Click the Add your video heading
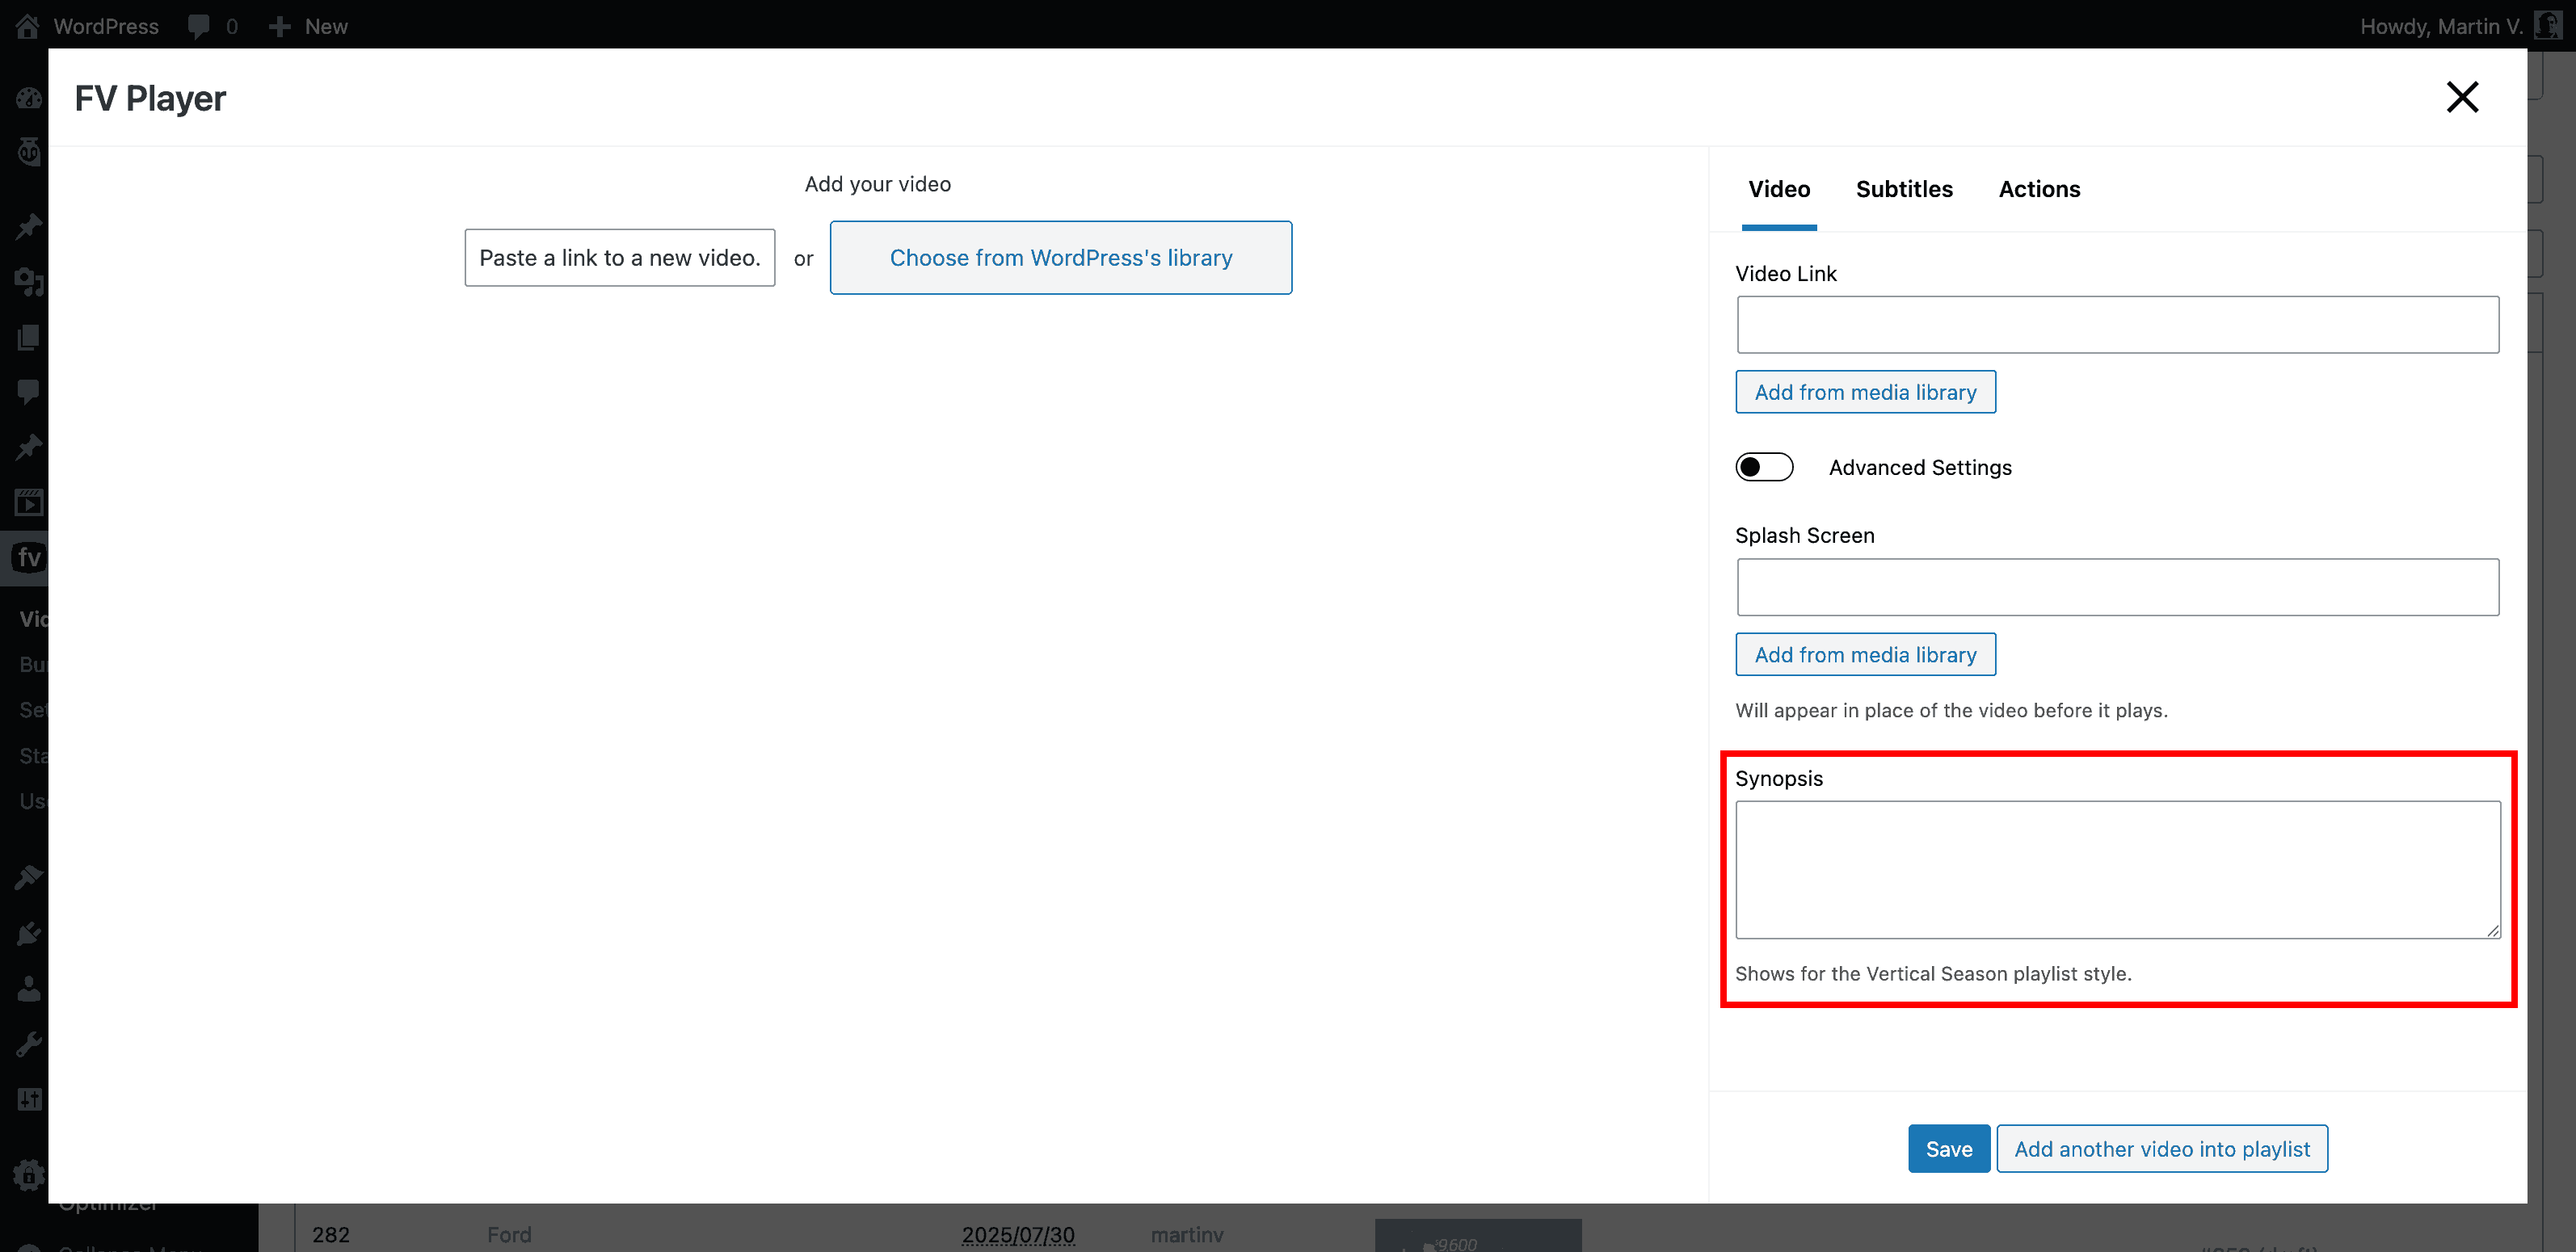 [878, 184]
